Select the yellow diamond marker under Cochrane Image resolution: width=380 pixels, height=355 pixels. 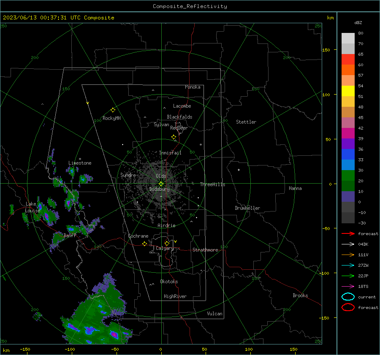click(x=145, y=244)
